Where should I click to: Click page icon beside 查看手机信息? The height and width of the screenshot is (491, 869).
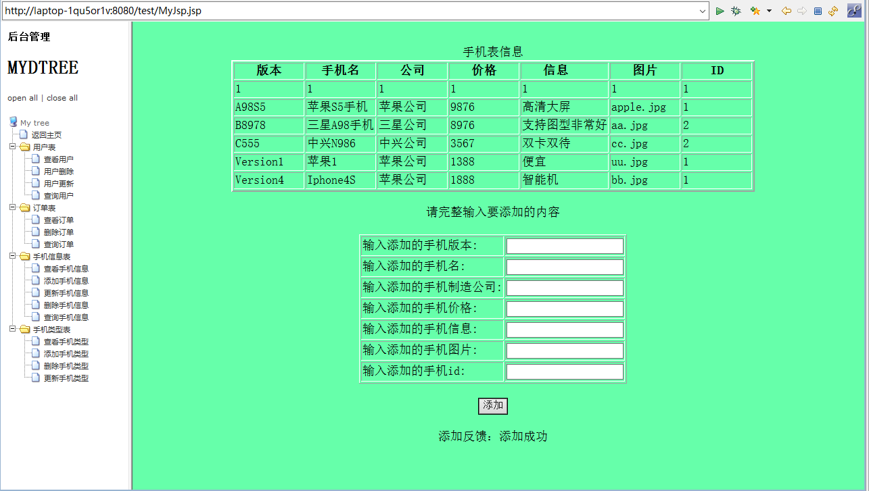pos(36,268)
